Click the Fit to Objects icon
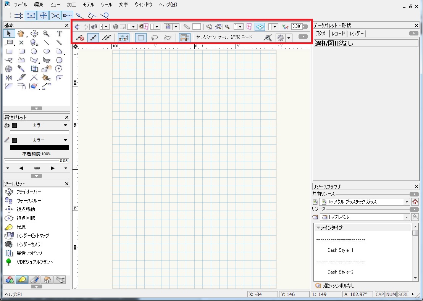 click(218, 27)
